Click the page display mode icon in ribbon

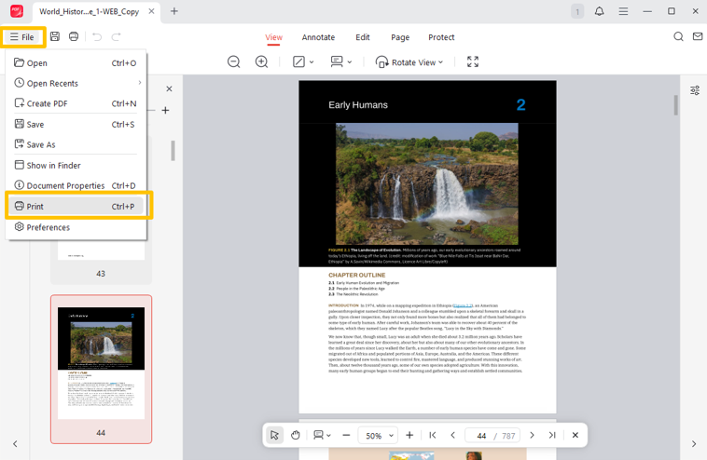[337, 61]
